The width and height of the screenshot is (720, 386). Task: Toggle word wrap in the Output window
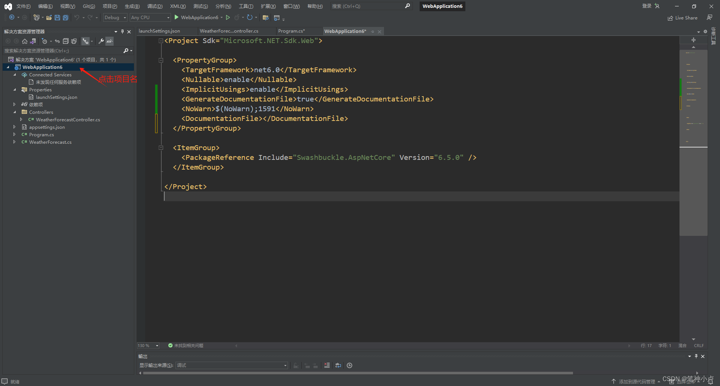click(x=338, y=365)
